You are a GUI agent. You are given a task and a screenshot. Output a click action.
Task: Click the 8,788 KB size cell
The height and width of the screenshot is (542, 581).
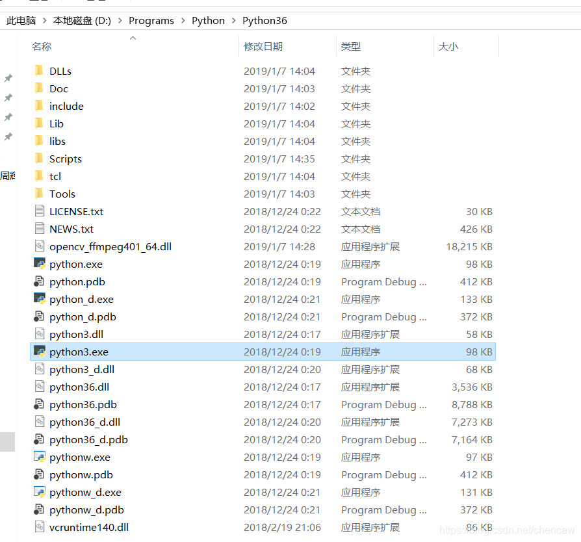(x=472, y=405)
